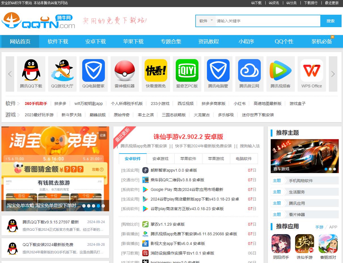Switch to the APP recommended apps tab
343x263 pixels.
point(333,227)
